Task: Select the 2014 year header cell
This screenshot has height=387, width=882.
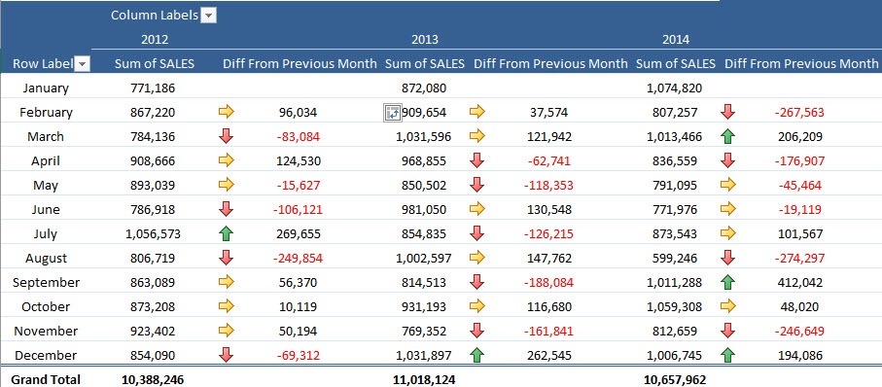Action: coord(676,40)
